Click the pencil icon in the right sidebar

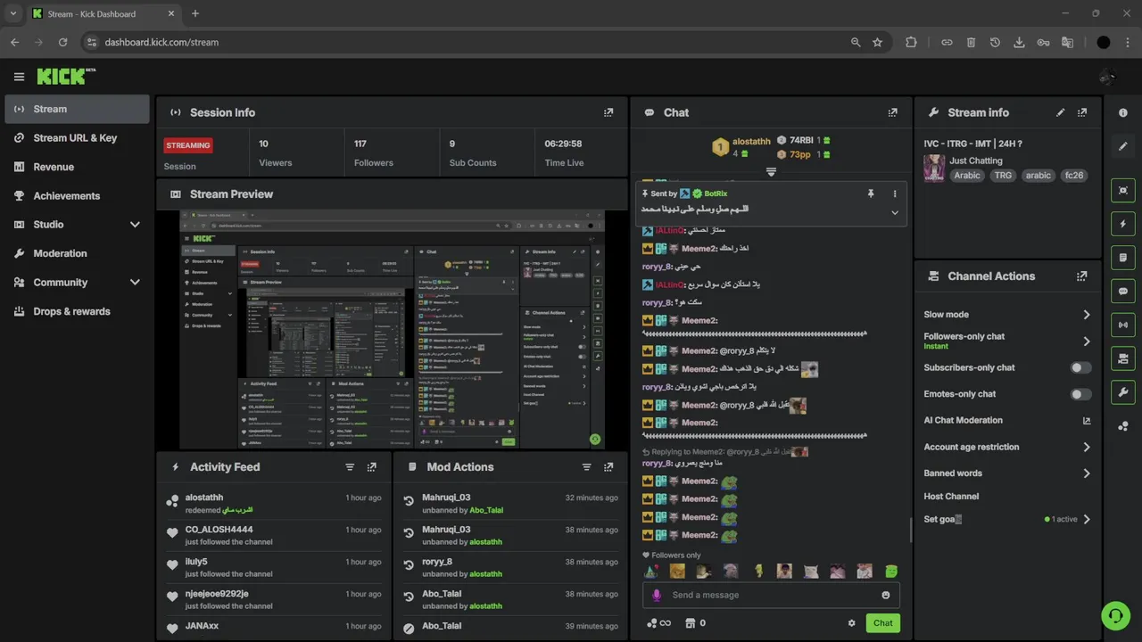[x=1123, y=146]
